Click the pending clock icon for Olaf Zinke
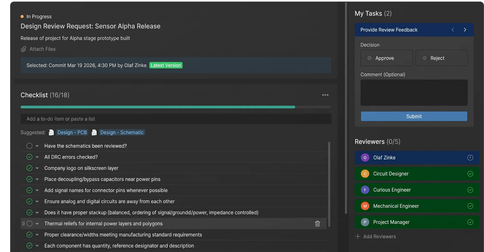Screen dimensions: 484x252 (x=470, y=158)
